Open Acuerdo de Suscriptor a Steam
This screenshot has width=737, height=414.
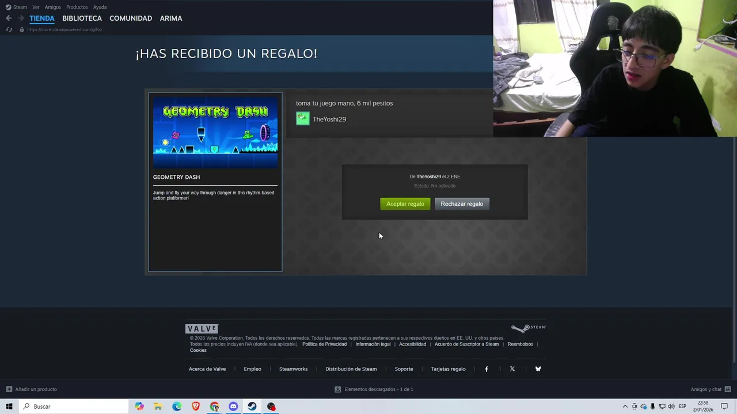click(466, 344)
